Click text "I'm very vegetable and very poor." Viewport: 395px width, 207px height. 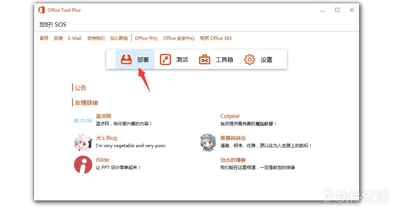[131, 146]
